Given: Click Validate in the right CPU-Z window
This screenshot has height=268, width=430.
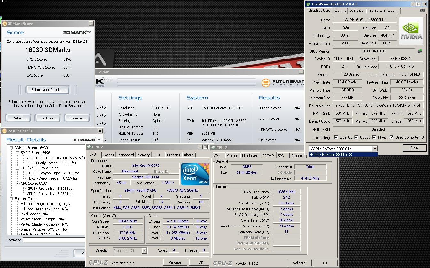Looking at the screenshot, I should click(299, 263).
